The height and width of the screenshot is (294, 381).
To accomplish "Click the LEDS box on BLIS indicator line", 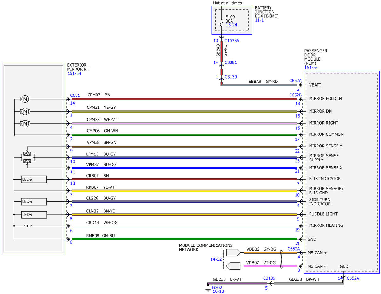I will point(34,180).
